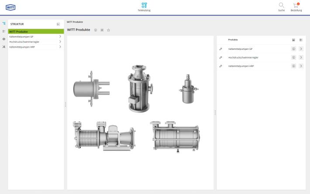310x194 pixels.
Task: Click the right panel splitter handle
Action: [215, 112]
